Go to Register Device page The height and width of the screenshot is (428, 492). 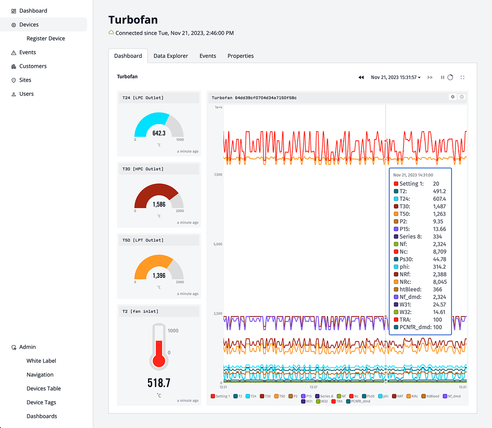(x=46, y=38)
